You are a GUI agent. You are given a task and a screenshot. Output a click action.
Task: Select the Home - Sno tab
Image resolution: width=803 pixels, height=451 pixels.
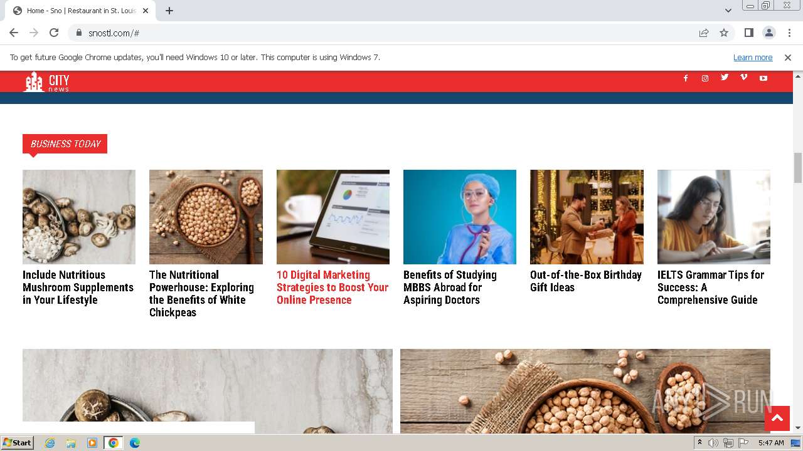(x=80, y=11)
